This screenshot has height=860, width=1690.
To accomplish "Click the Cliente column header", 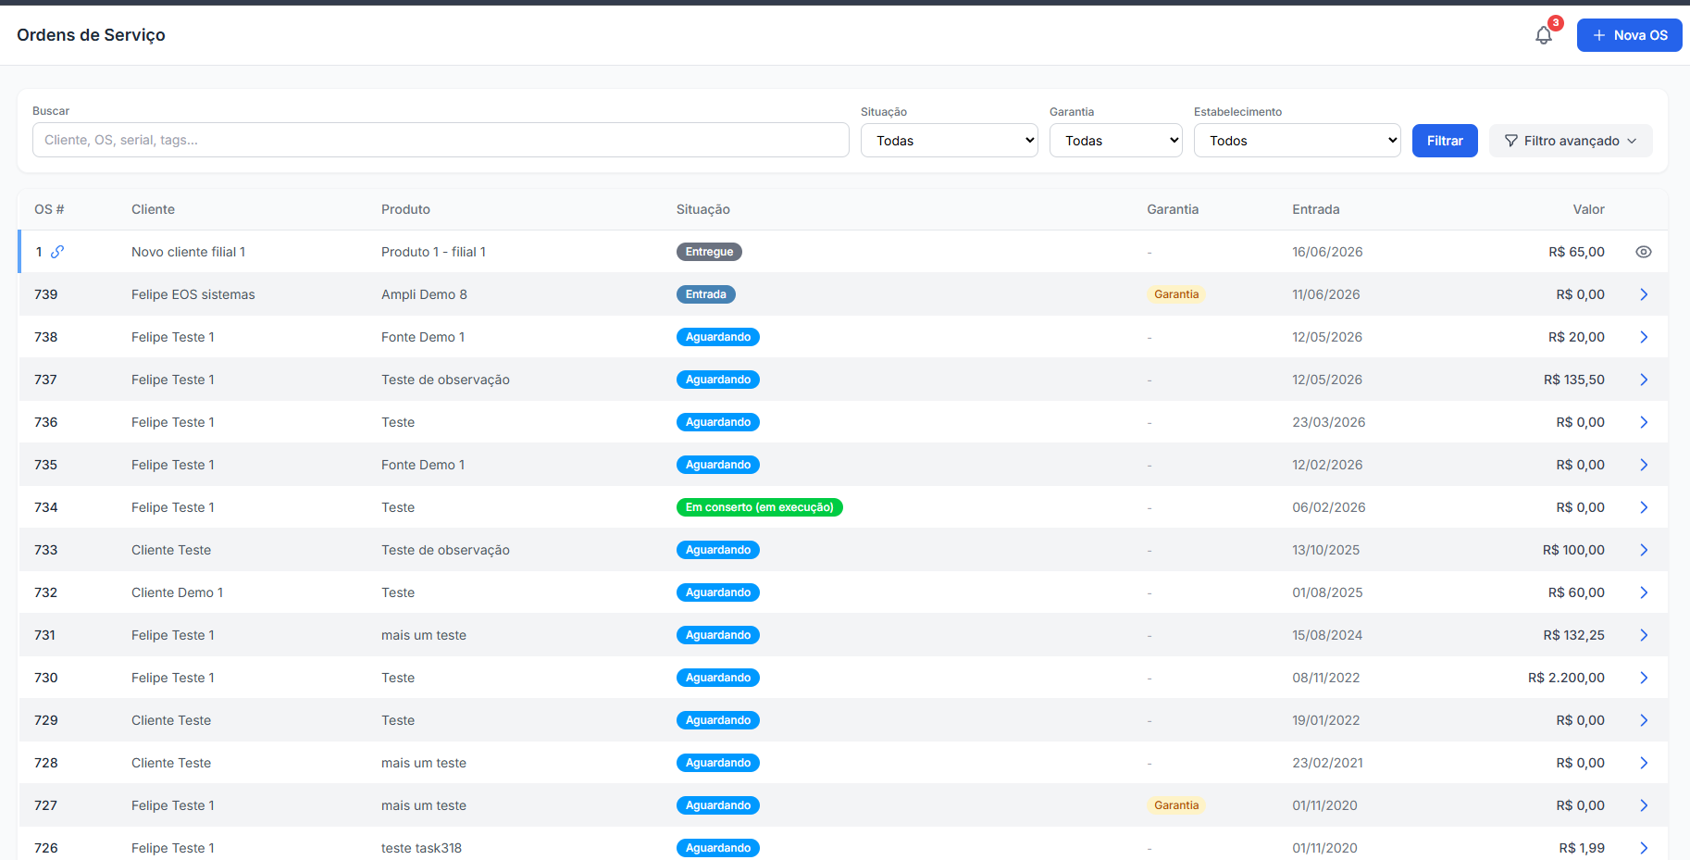I will [x=153, y=209].
